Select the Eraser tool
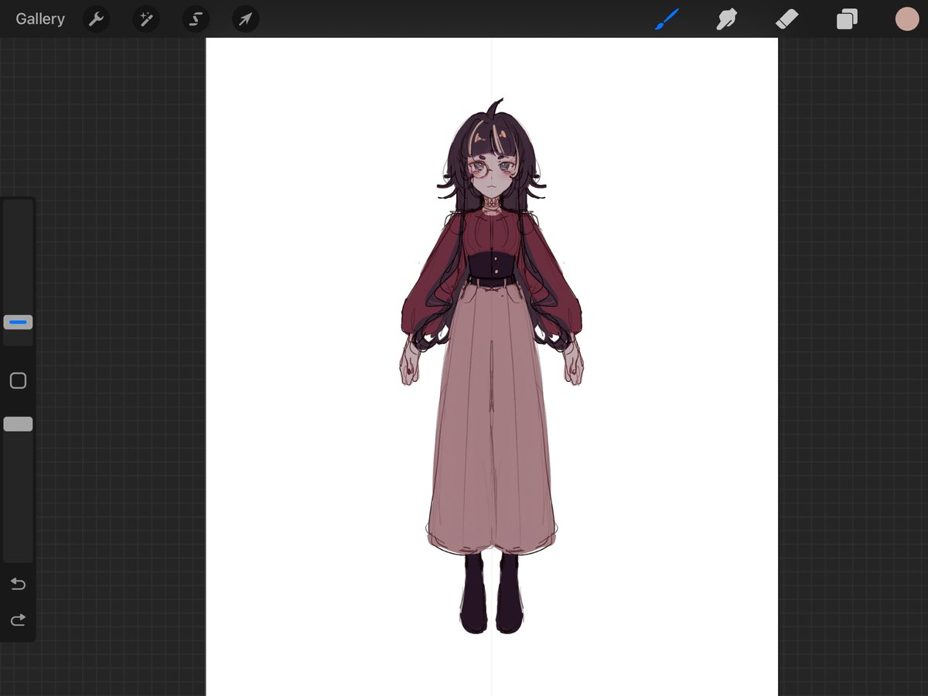 [786, 19]
